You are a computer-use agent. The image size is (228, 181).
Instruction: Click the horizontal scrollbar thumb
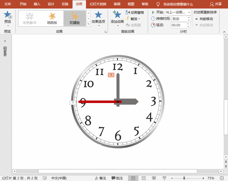(x=118, y=171)
